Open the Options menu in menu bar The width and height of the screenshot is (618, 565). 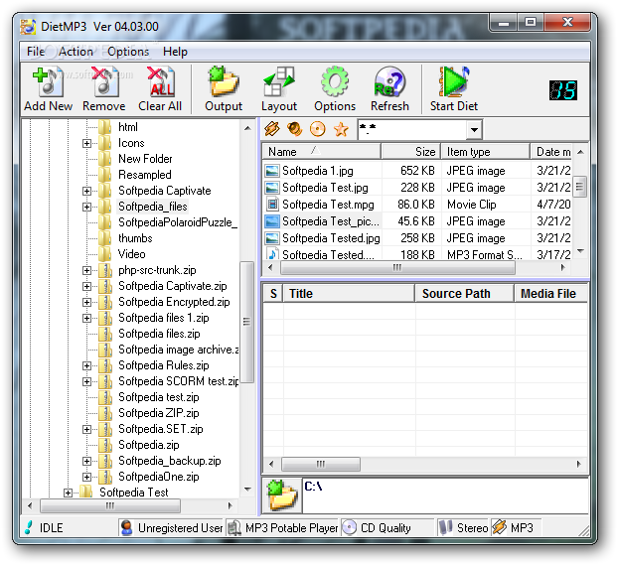pos(128,52)
